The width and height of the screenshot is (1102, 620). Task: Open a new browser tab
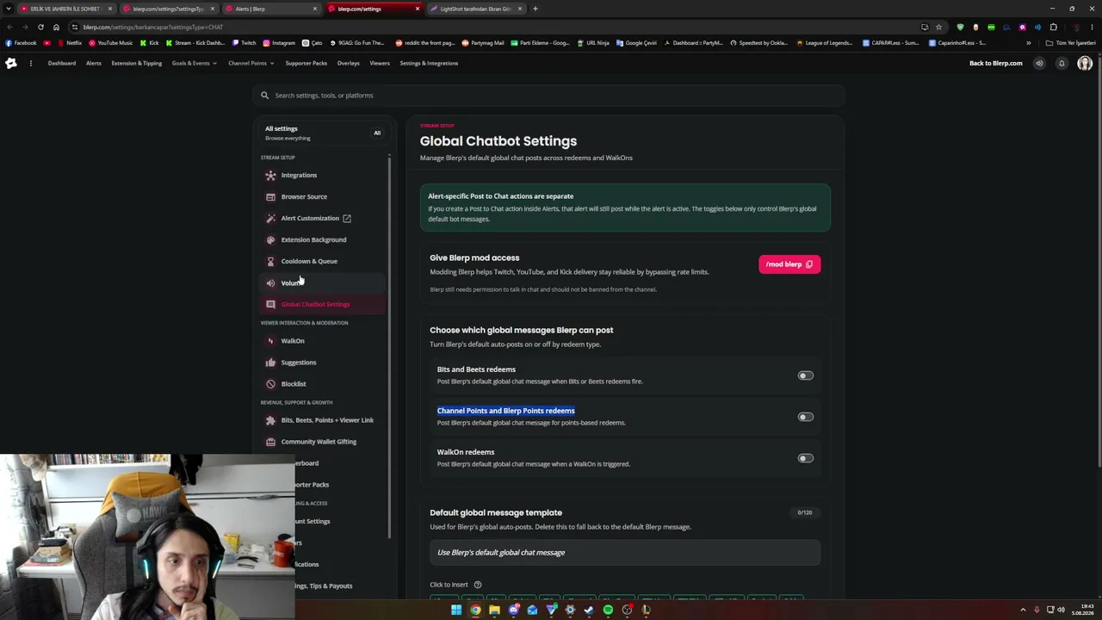[535, 9]
